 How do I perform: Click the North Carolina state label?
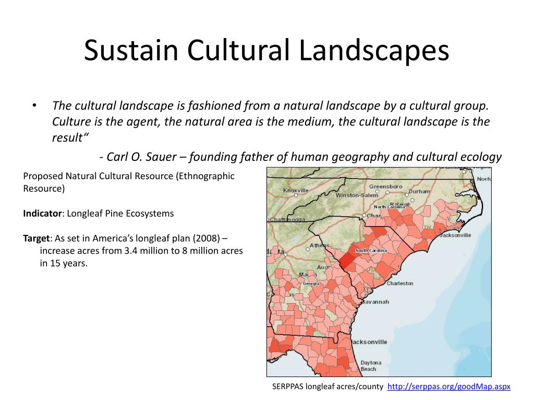click(389, 206)
